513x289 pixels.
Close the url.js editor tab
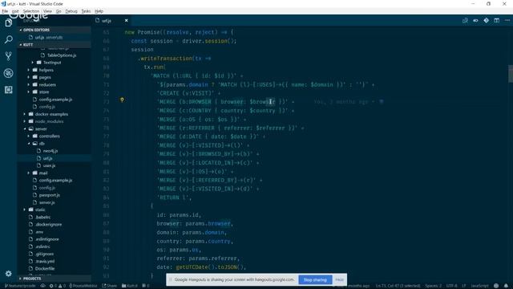coord(127,20)
